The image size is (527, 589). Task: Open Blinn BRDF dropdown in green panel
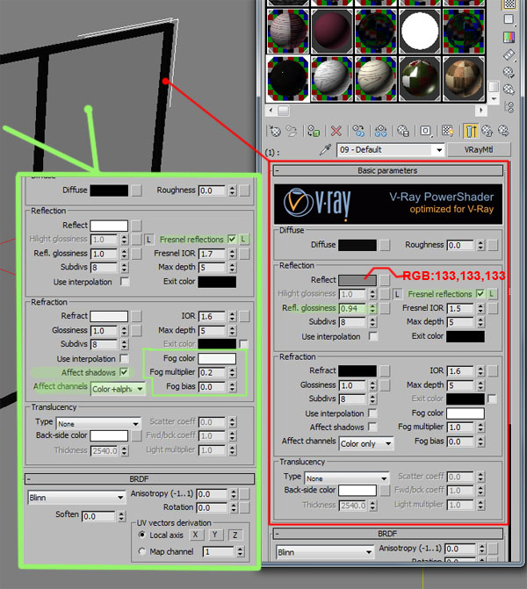(x=76, y=498)
